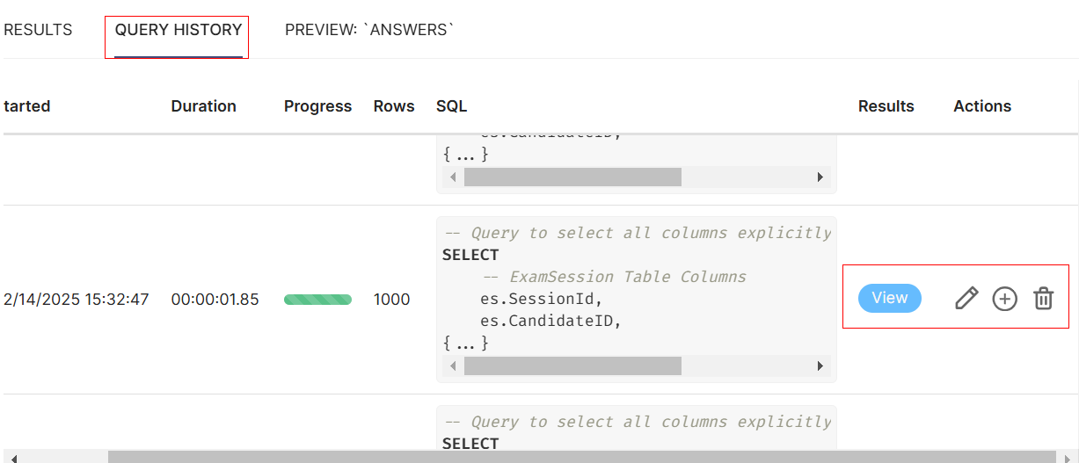Screen dimensions: 1079x463
Task: Open the PREVIEW `ANSWERS` tab
Action: point(369,30)
